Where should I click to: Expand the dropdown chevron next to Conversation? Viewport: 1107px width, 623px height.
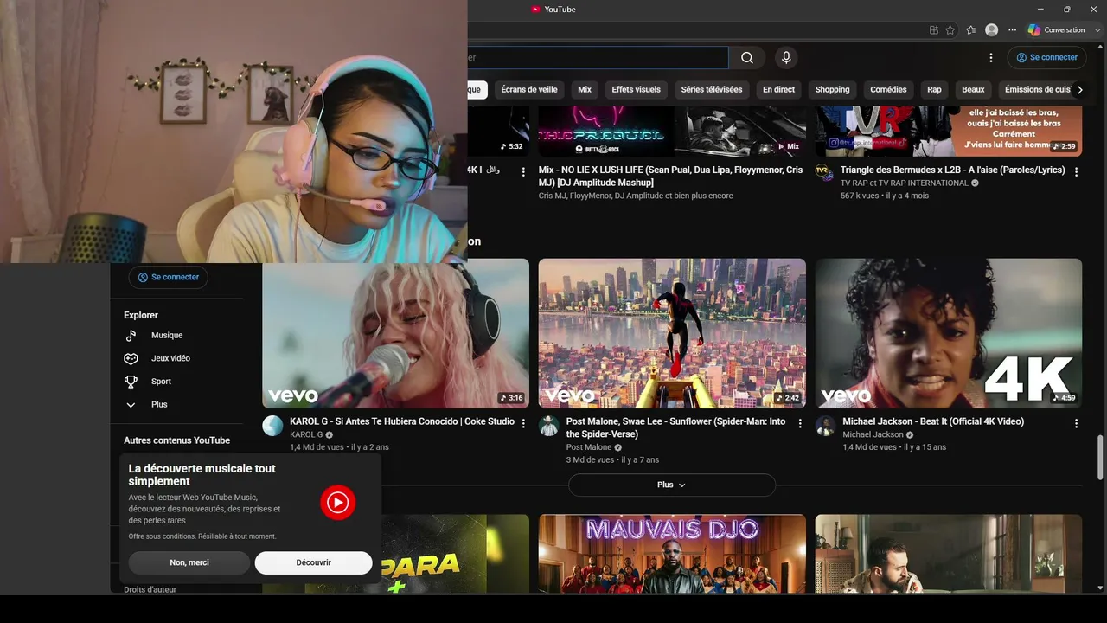pyautogui.click(x=1097, y=30)
